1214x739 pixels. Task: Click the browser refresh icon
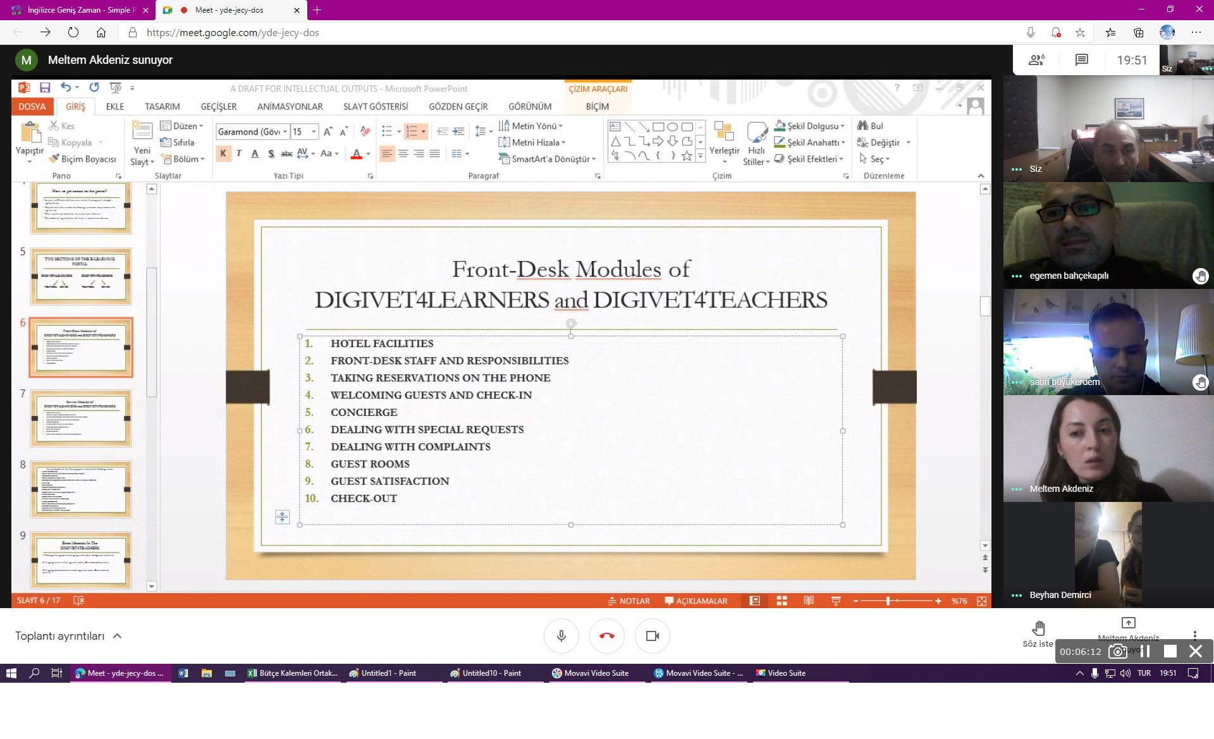pyautogui.click(x=73, y=32)
